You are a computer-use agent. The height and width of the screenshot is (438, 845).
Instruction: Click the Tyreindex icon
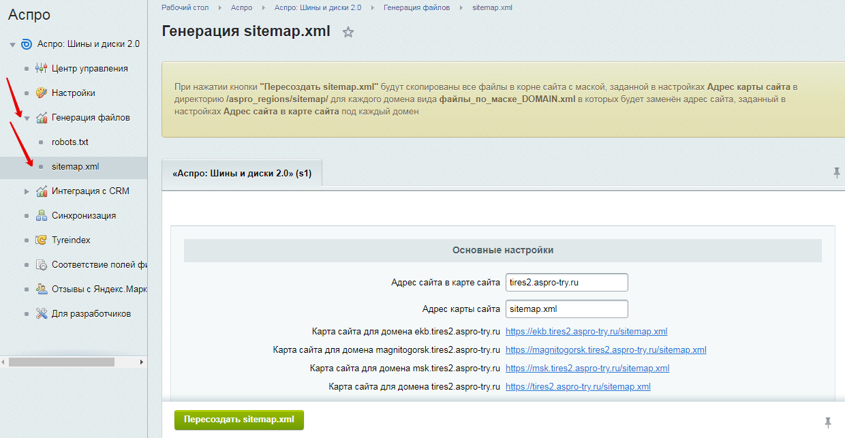coord(41,240)
